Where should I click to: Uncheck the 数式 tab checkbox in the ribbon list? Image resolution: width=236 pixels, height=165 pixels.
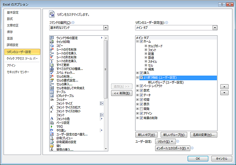(141, 90)
